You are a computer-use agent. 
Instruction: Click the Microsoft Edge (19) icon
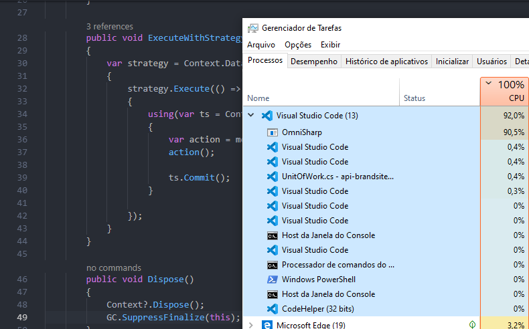click(267, 325)
